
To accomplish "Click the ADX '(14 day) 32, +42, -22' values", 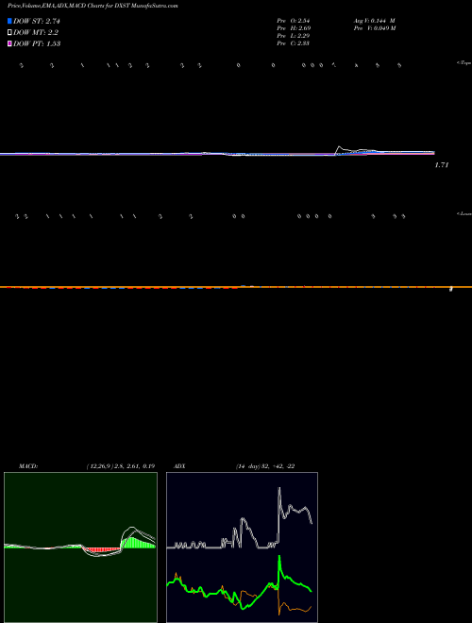I will (x=264, y=466).
